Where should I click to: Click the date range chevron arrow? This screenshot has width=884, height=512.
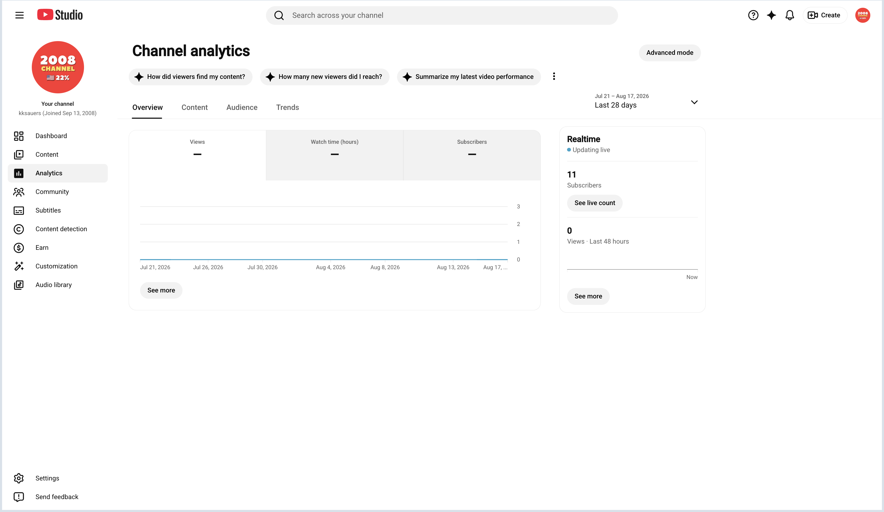coord(694,102)
